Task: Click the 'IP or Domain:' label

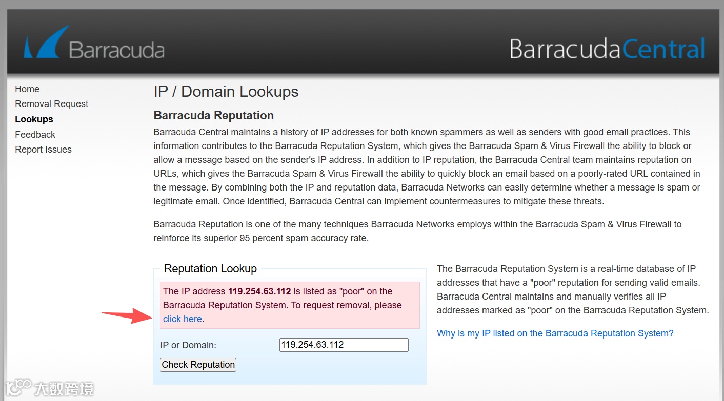Action: pyautogui.click(x=188, y=345)
